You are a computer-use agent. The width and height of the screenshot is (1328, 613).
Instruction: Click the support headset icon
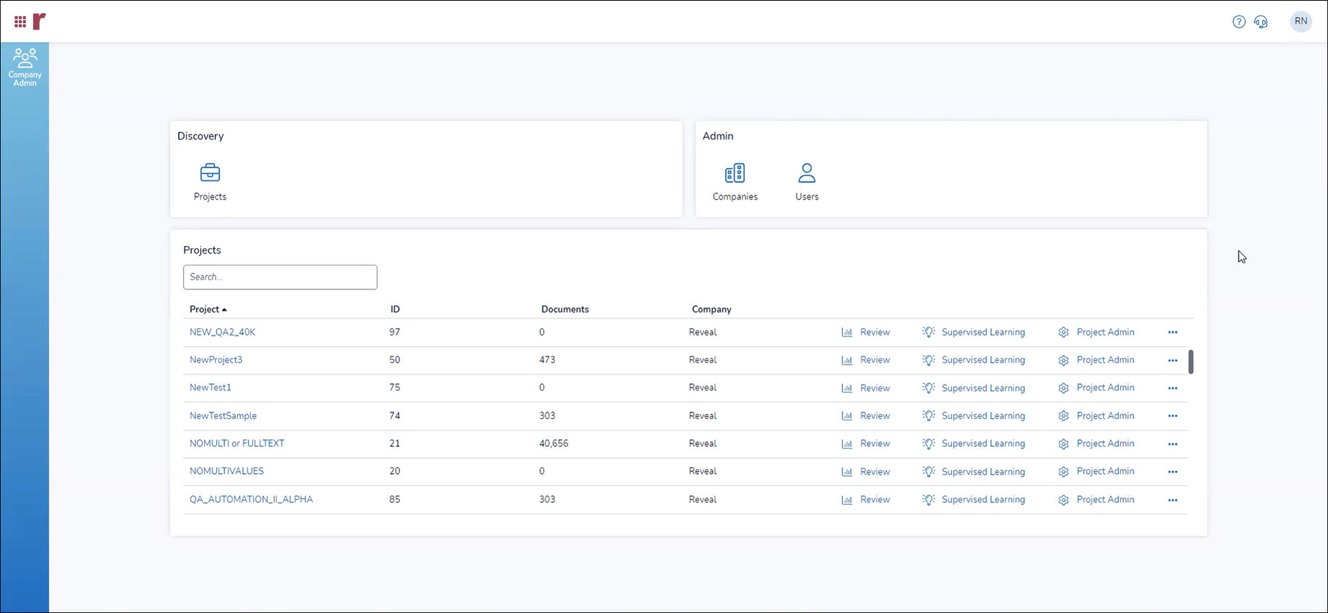1261,21
